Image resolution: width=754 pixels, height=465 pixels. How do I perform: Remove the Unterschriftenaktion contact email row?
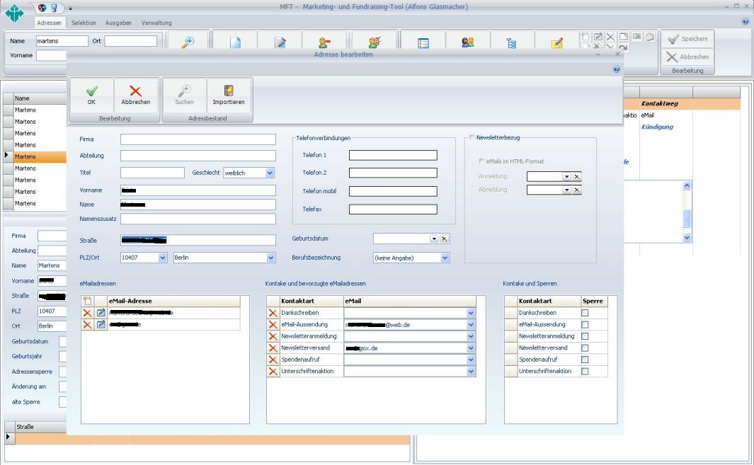(273, 372)
